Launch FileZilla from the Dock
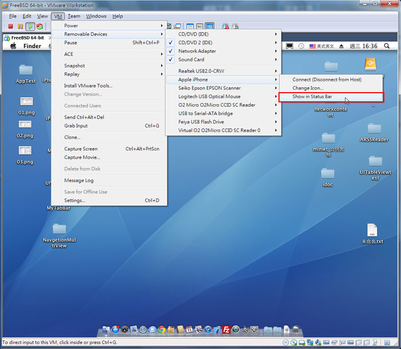Screen dimensions: 401x349 [x=226, y=330]
